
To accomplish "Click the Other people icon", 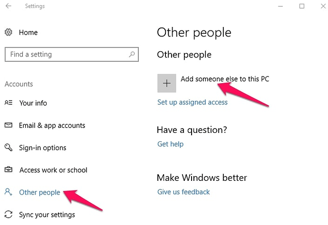I will 9,192.
